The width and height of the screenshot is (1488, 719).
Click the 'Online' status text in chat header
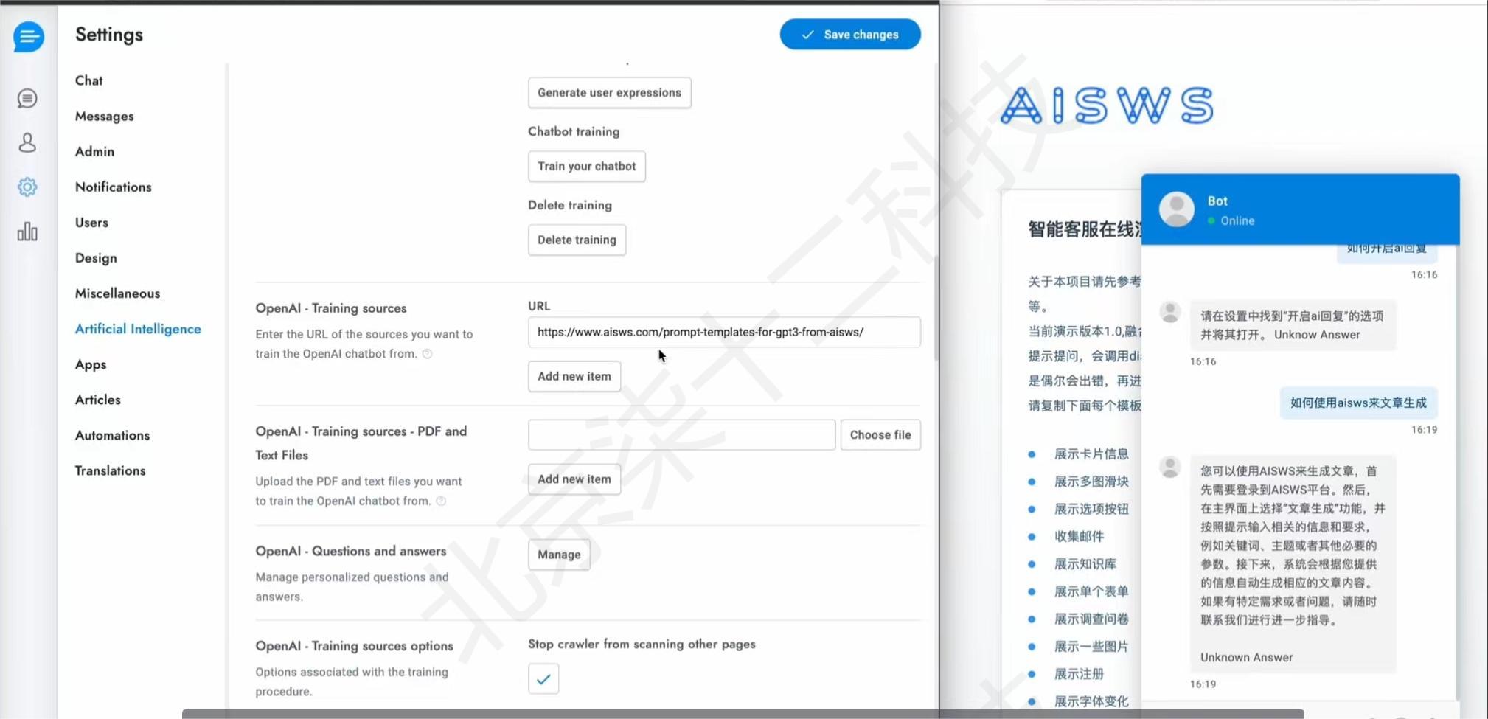1237,220
